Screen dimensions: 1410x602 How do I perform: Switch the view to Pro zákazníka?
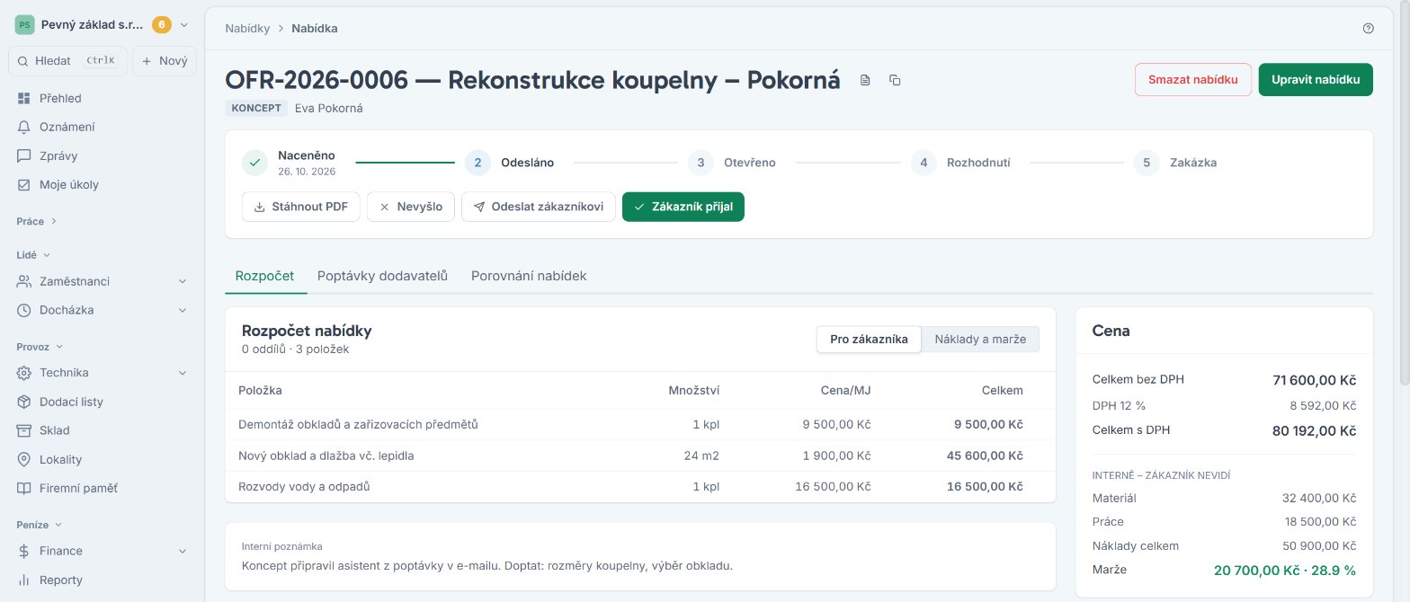[x=869, y=339]
